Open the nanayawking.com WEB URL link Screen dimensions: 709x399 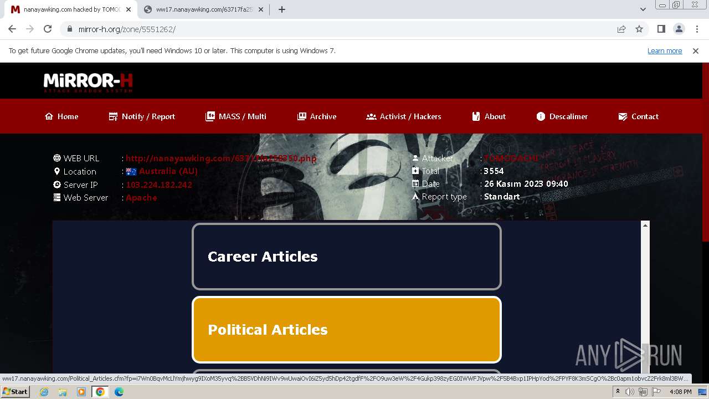[x=221, y=158]
